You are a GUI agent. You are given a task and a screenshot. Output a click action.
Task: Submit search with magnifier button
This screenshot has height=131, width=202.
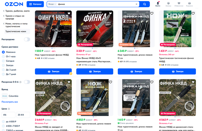click(145, 4)
